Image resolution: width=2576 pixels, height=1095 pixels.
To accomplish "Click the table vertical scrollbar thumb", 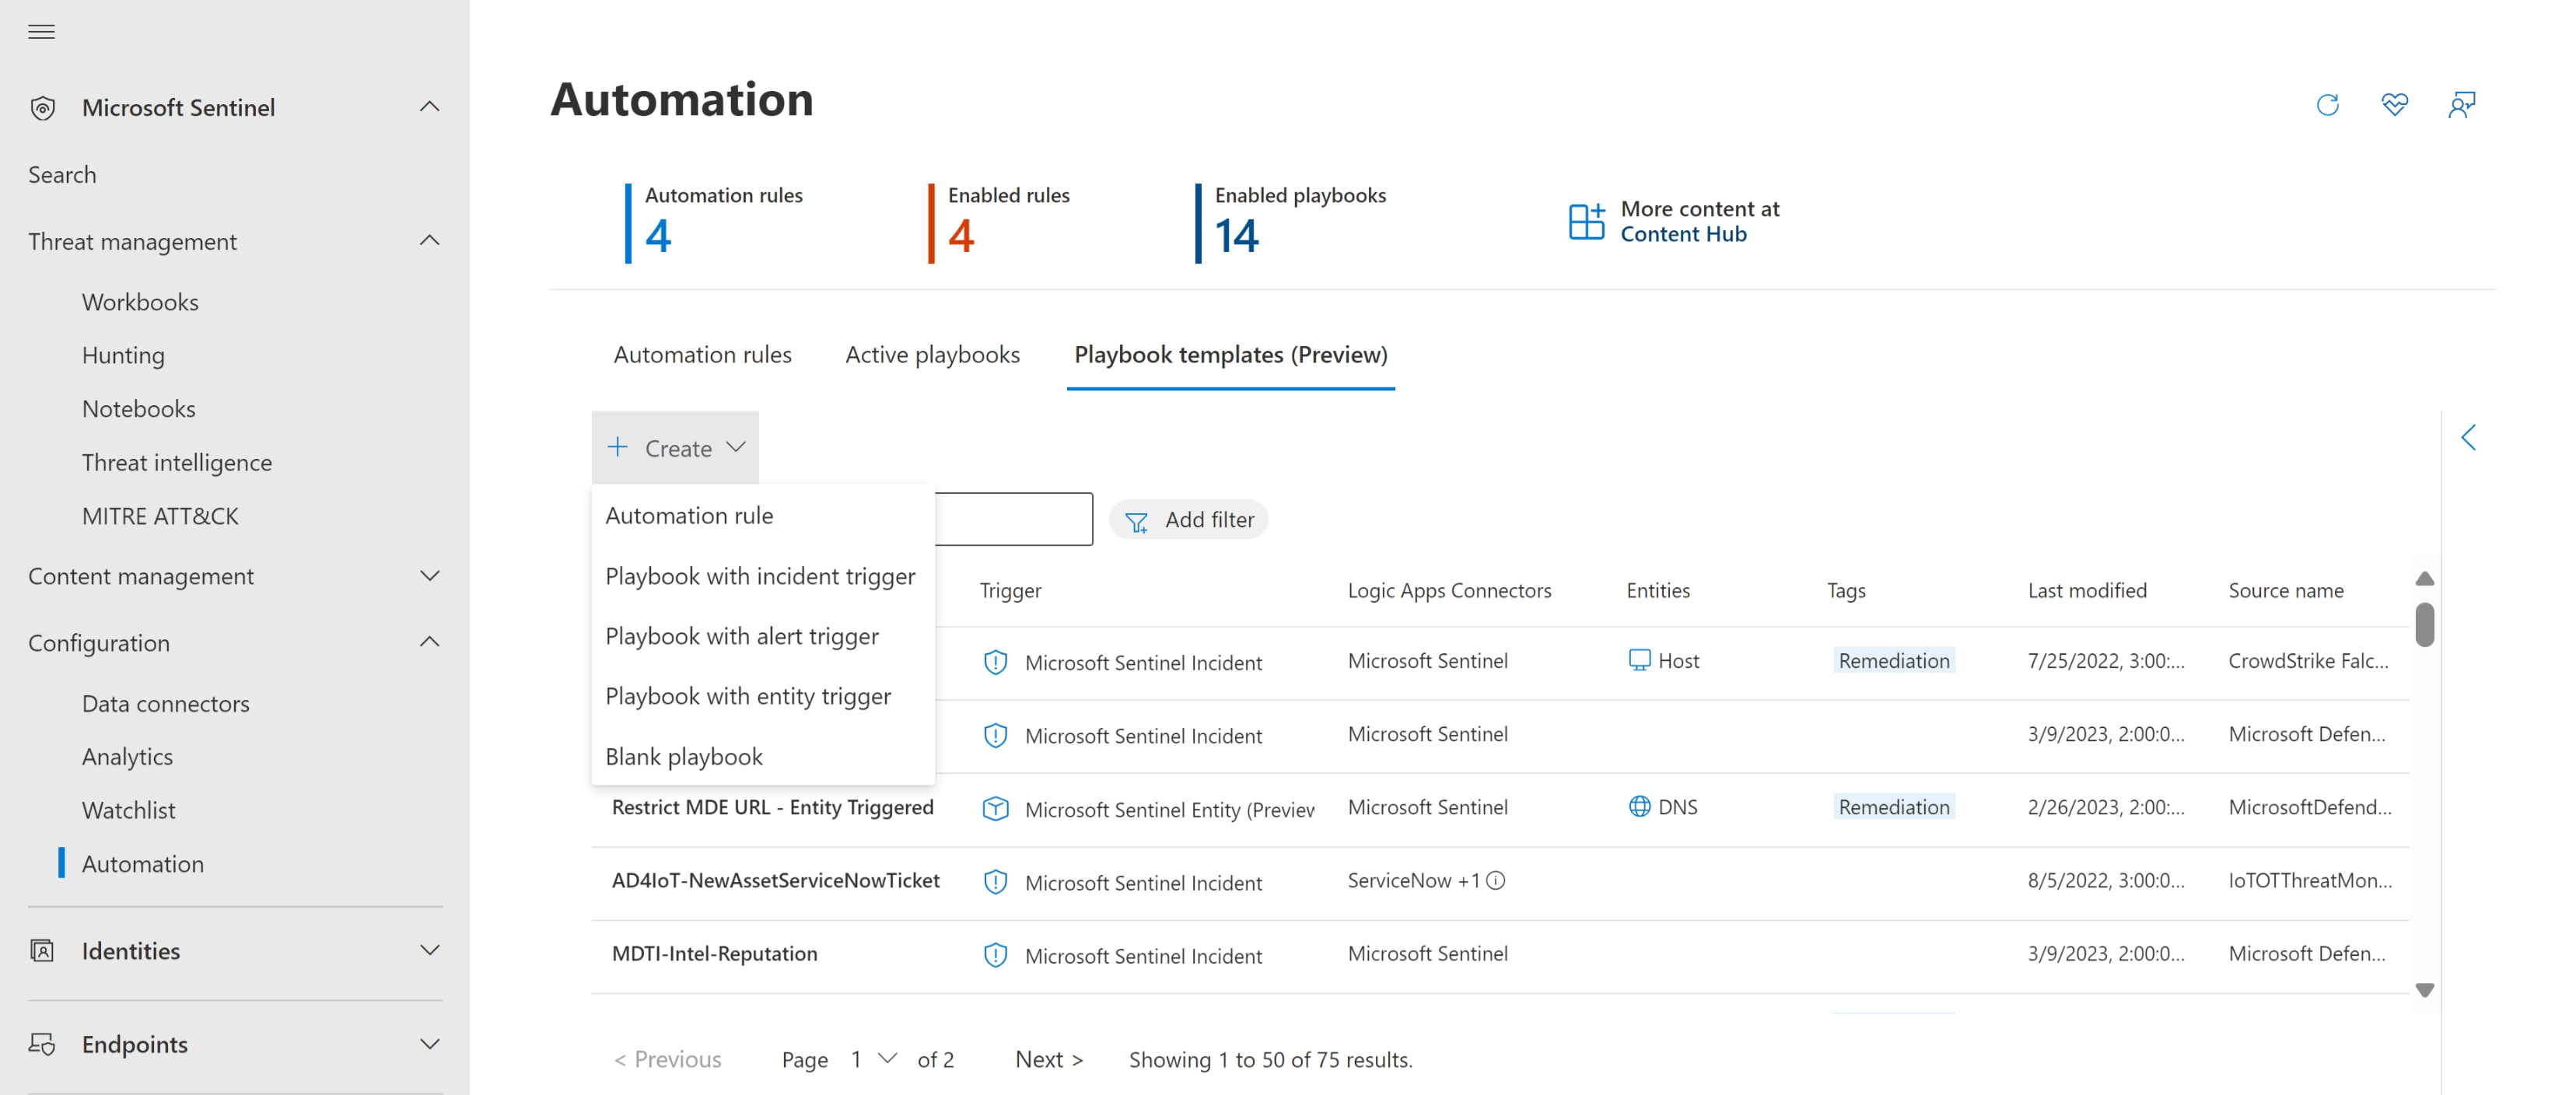I will 2424,625.
